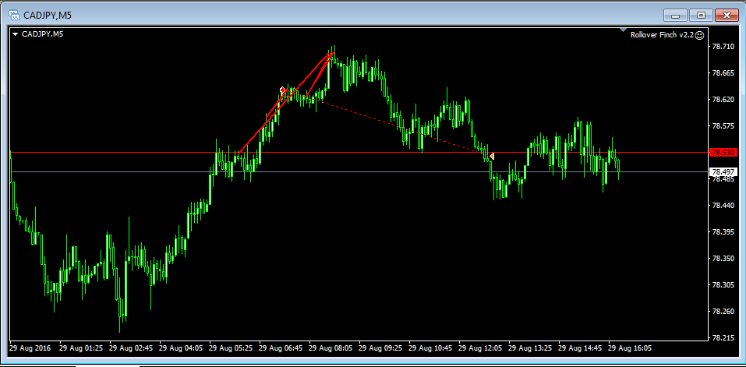Click the 78.620 price scale label

tap(722, 100)
